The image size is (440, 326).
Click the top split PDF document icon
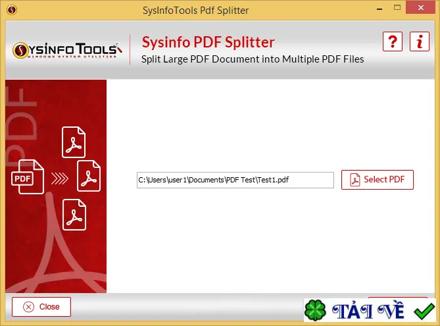click(x=74, y=142)
